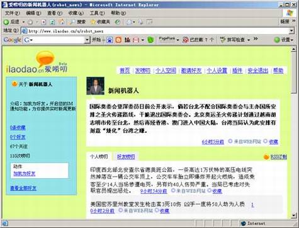Click the 加为好友 link
The width and height of the screenshot is (299, 228).
(x=25, y=174)
